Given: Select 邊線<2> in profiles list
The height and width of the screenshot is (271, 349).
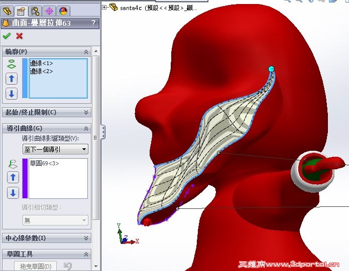Looking at the screenshot, I should point(41,71).
